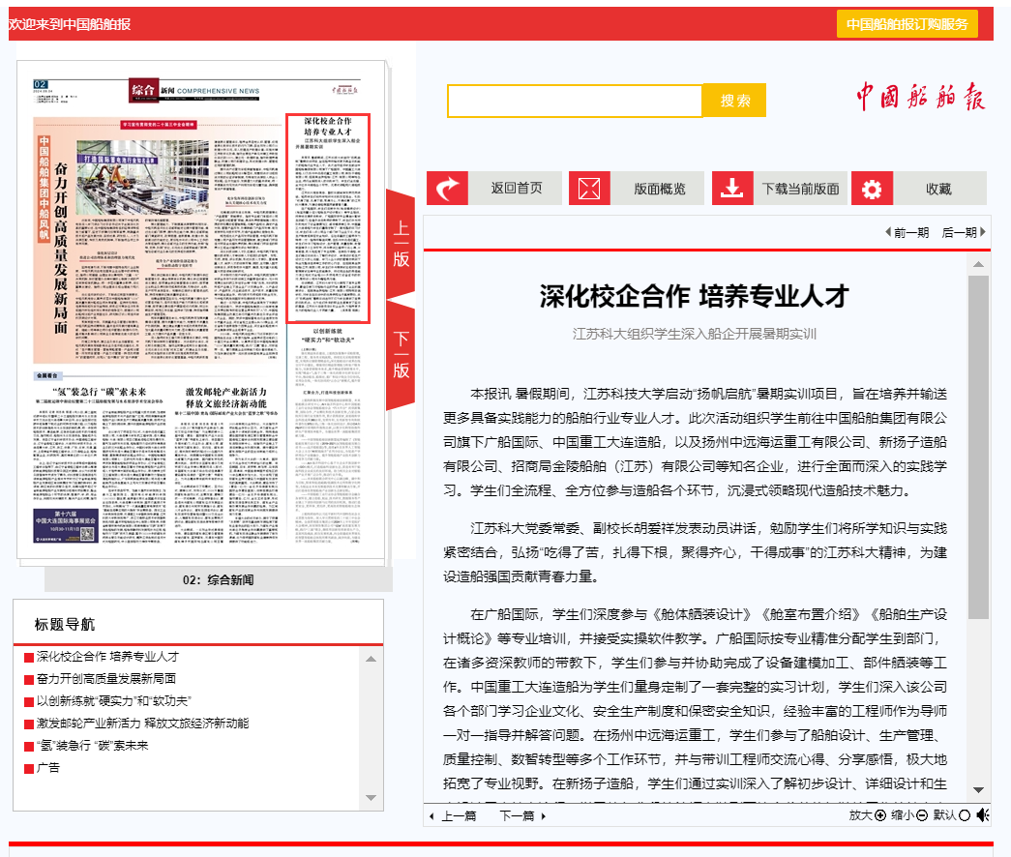
Task: Open the 奋力开创高质量发展新局面 headline link
Action: [106, 678]
